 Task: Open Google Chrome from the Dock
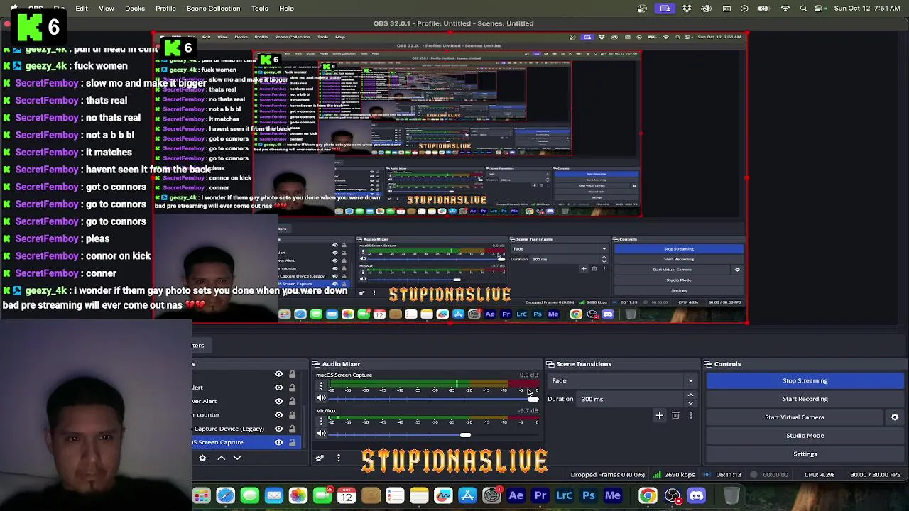click(648, 495)
